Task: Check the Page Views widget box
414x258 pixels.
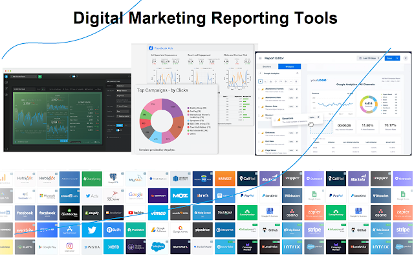Action: [x=296, y=150]
